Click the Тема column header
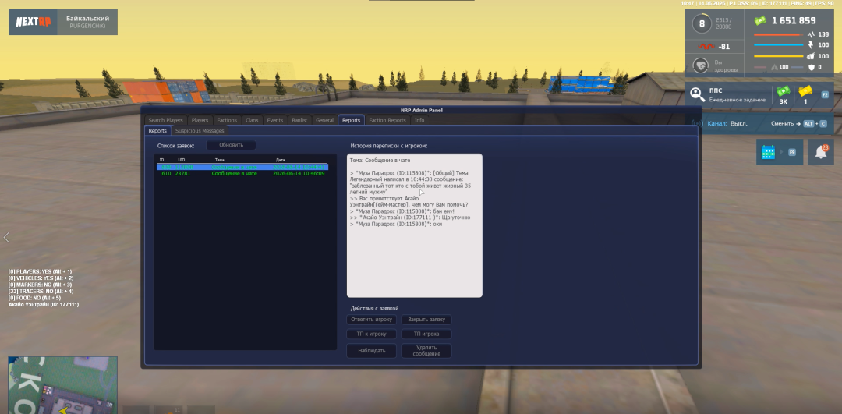Screen dimensions: 842x414 click(x=219, y=160)
